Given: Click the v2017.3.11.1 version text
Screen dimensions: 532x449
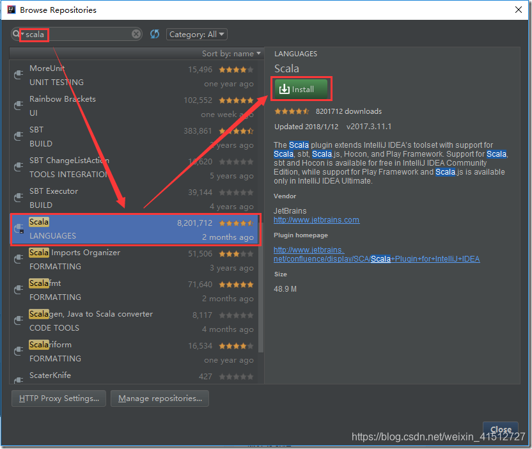Looking at the screenshot, I should pyautogui.click(x=369, y=127).
